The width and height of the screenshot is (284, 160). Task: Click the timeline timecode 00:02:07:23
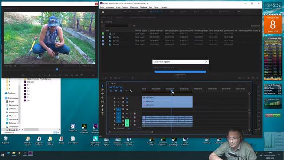(115, 88)
